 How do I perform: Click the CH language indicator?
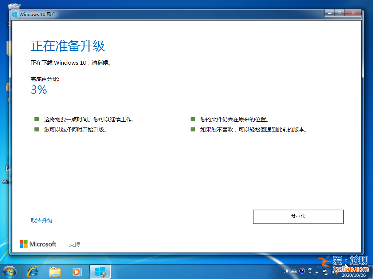tap(286, 271)
